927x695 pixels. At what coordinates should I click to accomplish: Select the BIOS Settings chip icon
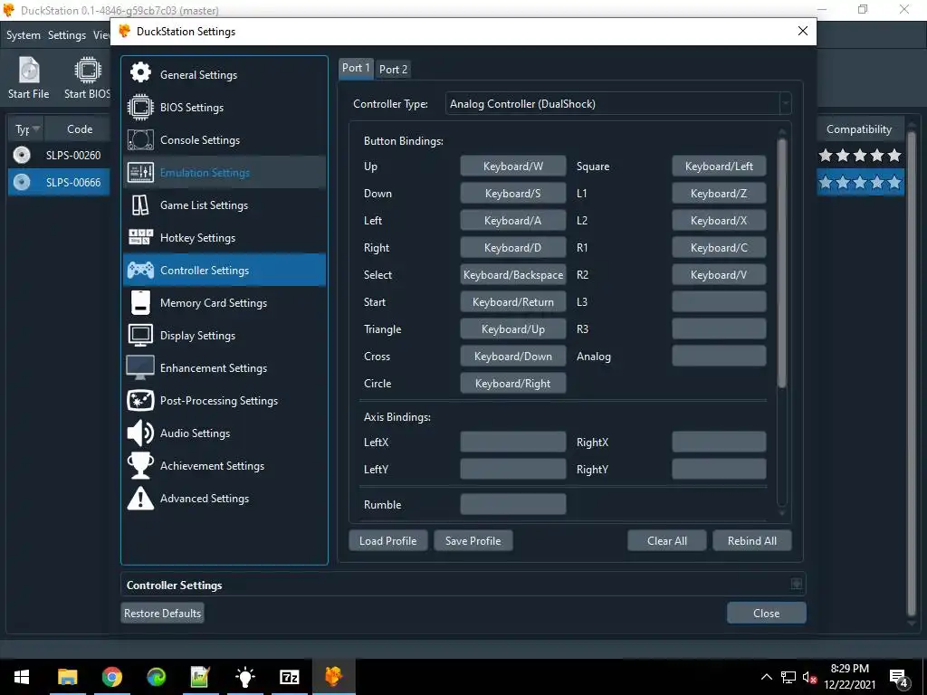[140, 107]
